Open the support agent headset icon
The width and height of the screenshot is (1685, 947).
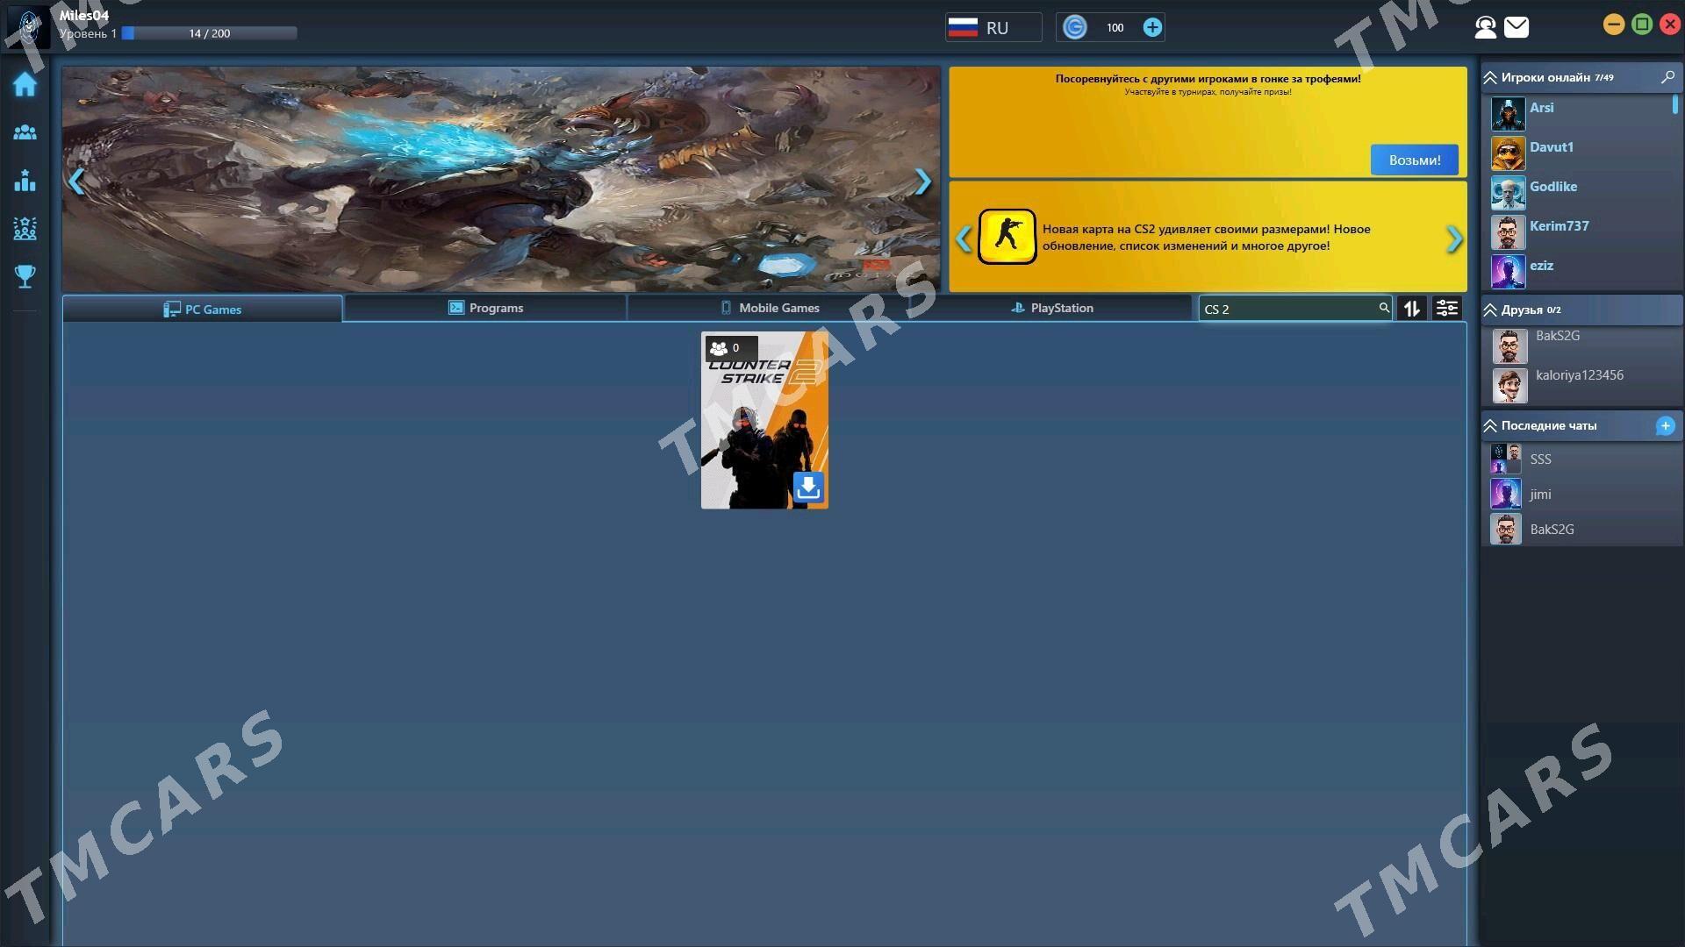pyautogui.click(x=1485, y=27)
